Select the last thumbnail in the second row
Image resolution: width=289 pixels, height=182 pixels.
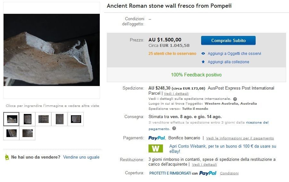click(x=27, y=133)
